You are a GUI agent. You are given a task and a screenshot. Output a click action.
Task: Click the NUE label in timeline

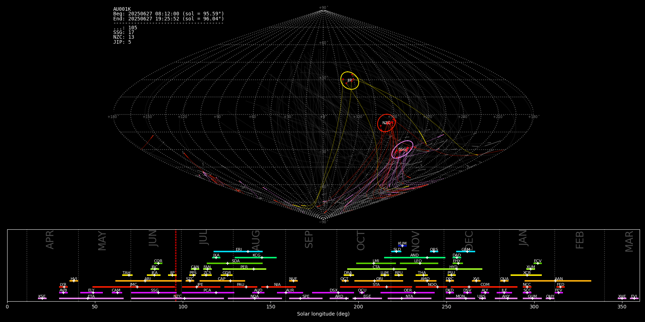[293, 279]
